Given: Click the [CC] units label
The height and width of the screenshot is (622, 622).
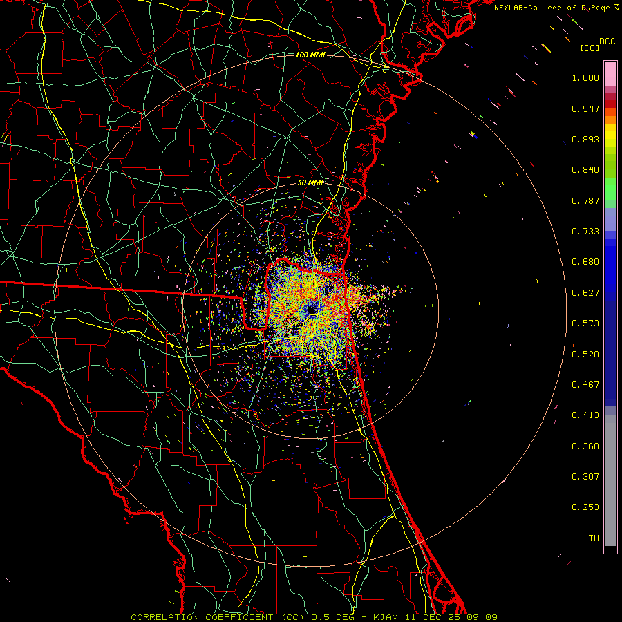Looking at the screenshot, I should [x=590, y=48].
